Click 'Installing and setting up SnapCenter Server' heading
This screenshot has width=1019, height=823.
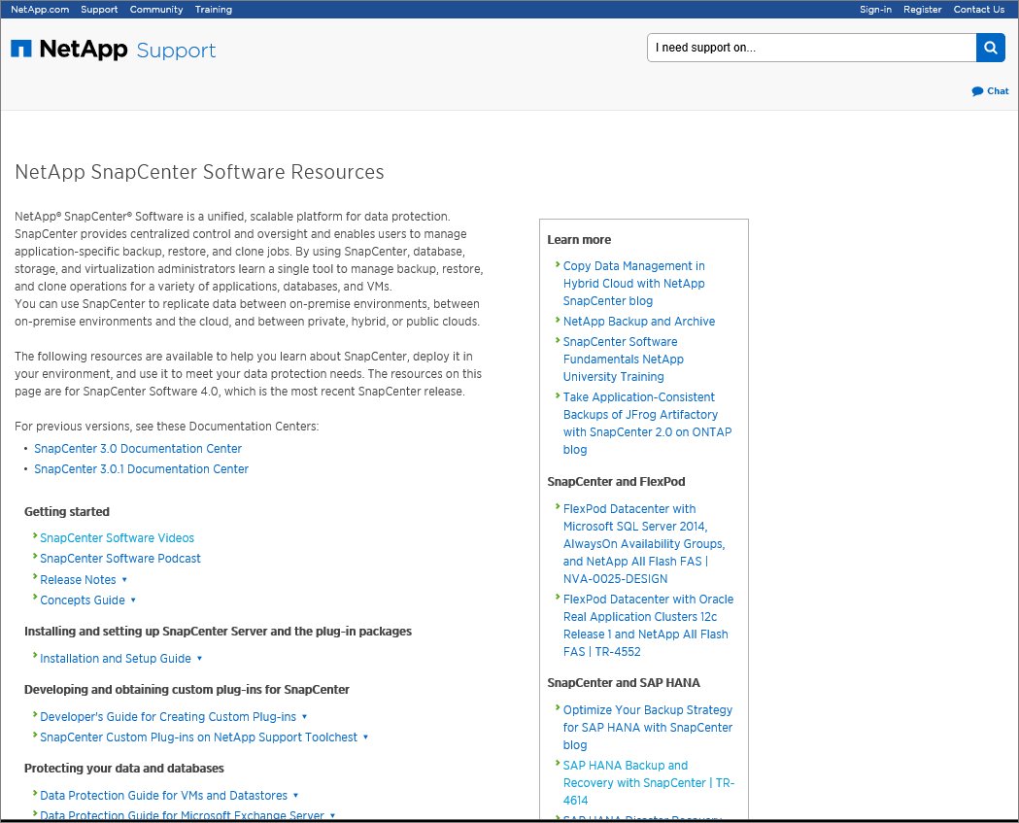(218, 632)
